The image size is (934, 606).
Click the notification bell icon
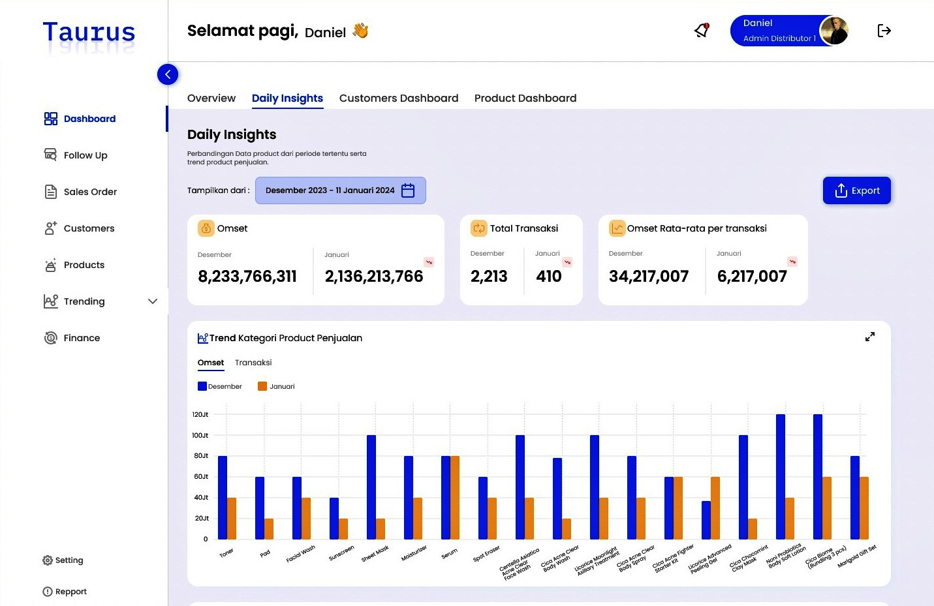702,31
